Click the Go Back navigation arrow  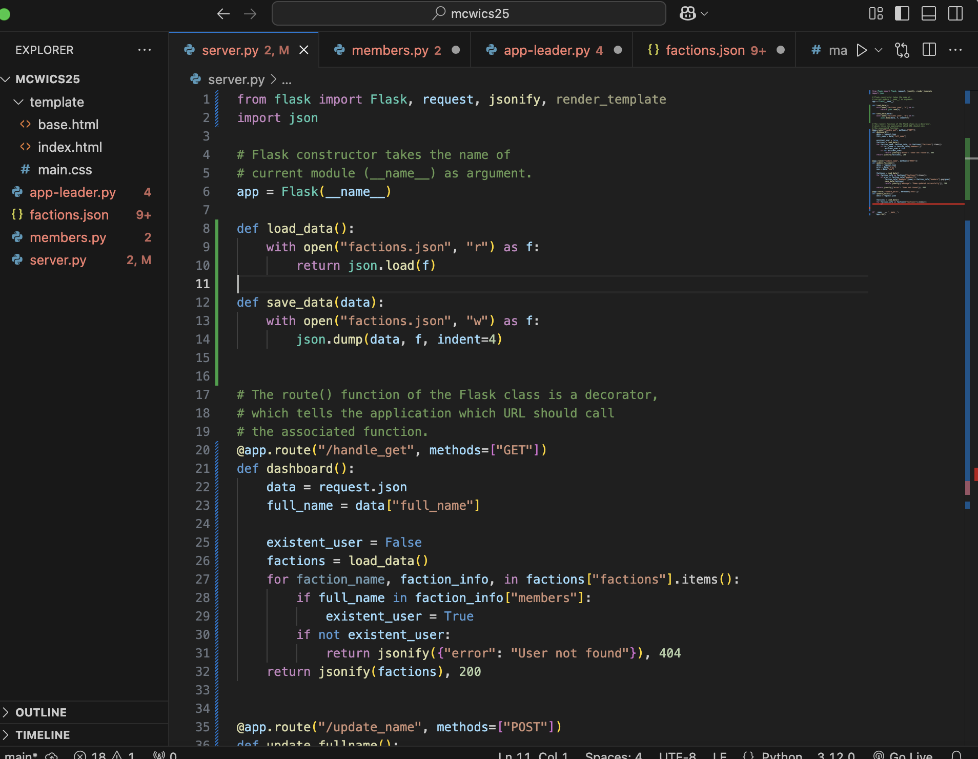223,14
